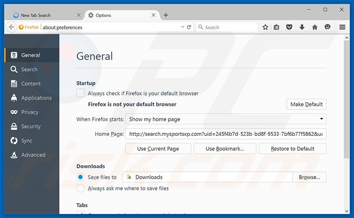This screenshot has width=354, height=218.
Task: Click the Make Default button
Action: click(306, 105)
